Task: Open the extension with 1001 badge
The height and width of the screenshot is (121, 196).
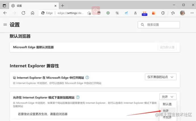Action: (145, 14)
